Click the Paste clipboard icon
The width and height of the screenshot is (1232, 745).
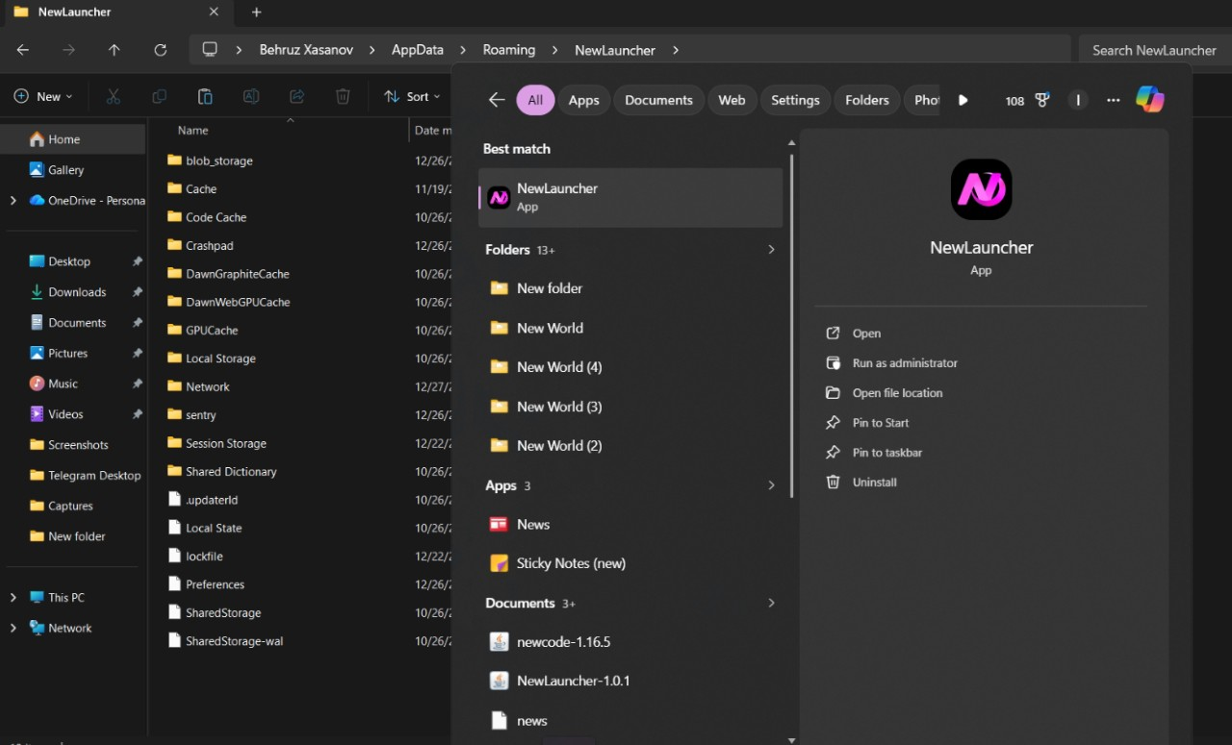click(x=205, y=96)
